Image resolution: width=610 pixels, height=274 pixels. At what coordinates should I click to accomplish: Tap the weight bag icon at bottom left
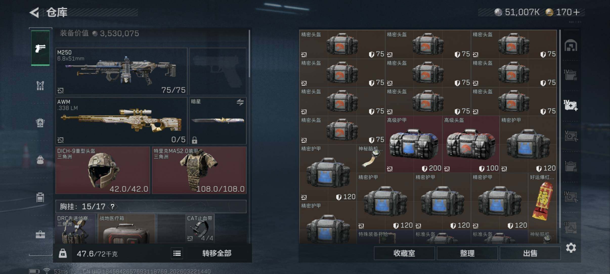click(63, 253)
